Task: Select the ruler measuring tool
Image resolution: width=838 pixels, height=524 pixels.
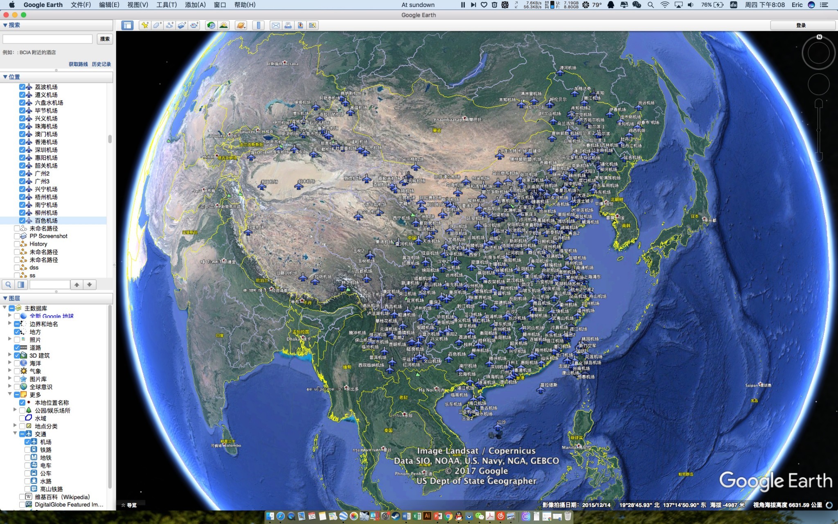Action: [258, 25]
